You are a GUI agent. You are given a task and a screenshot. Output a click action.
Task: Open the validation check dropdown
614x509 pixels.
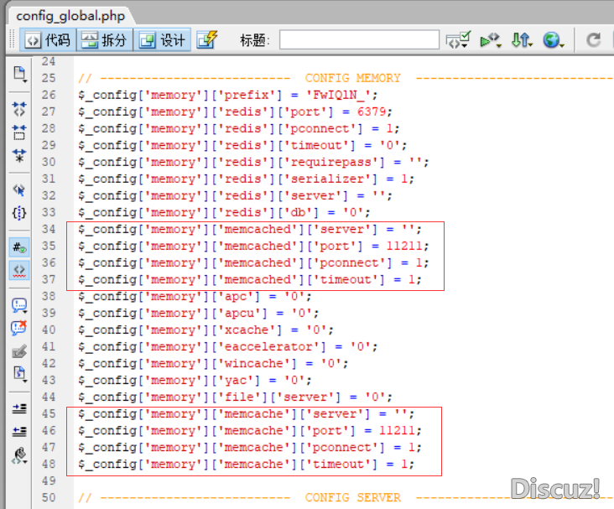(x=458, y=40)
